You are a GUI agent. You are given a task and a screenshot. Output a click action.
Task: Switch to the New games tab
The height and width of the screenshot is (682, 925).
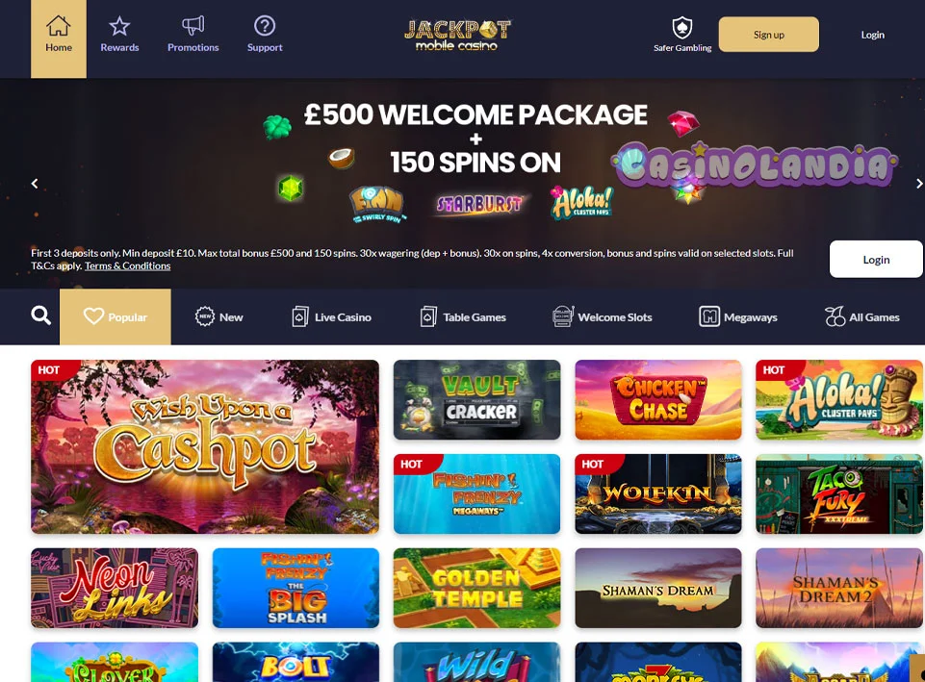click(x=218, y=316)
